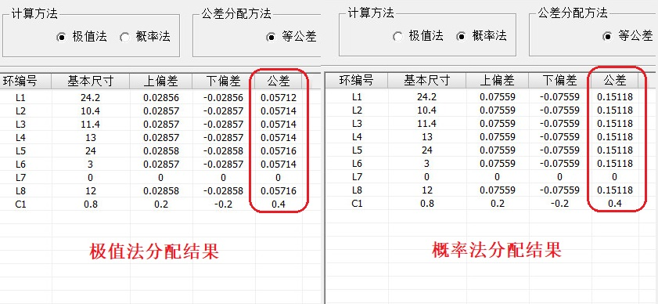Select basic size 24 in right table
This screenshot has height=304, width=658.
[x=426, y=150]
